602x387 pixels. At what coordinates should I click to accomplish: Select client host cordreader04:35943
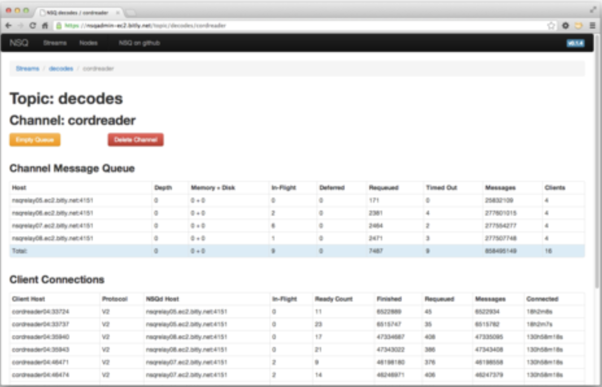click(x=41, y=349)
